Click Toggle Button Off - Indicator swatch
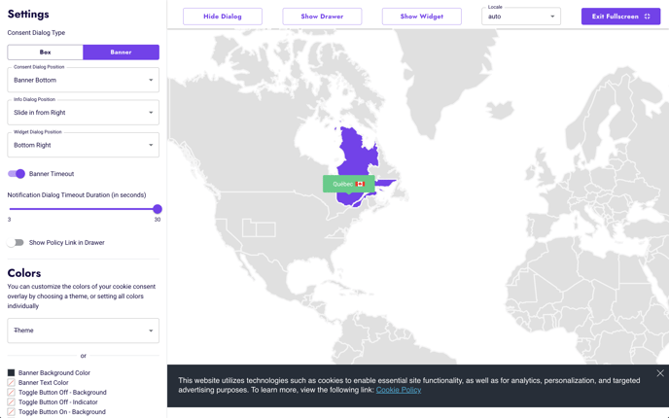This screenshot has width=669, height=418. (x=12, y=402)
